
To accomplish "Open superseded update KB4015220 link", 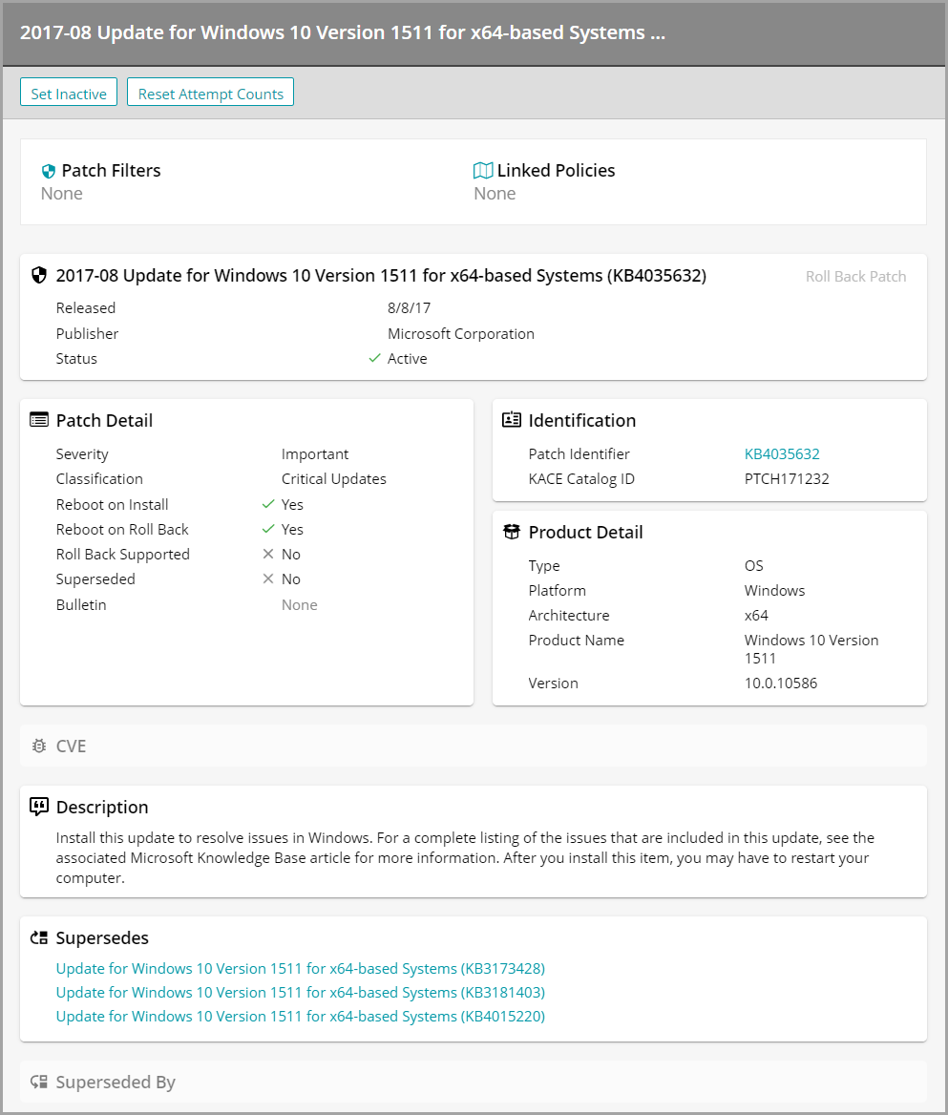I will (301, 1017).
